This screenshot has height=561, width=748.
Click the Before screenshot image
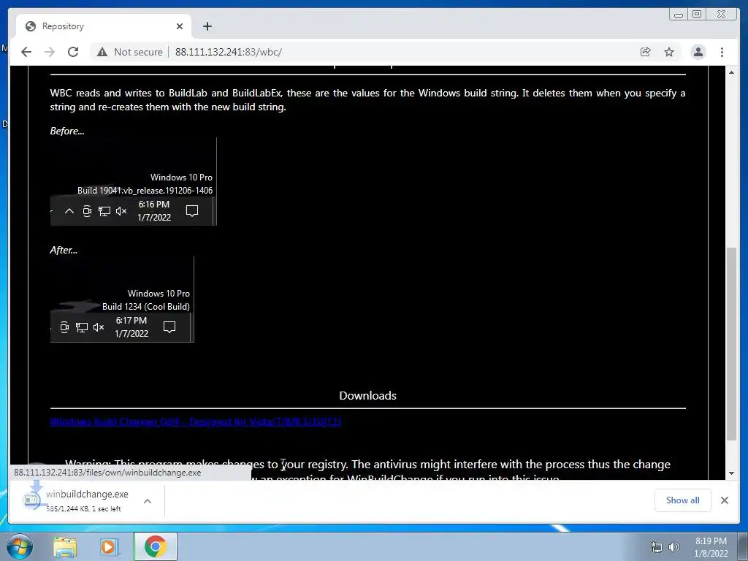pyautogui.click(x=134, y=182)
